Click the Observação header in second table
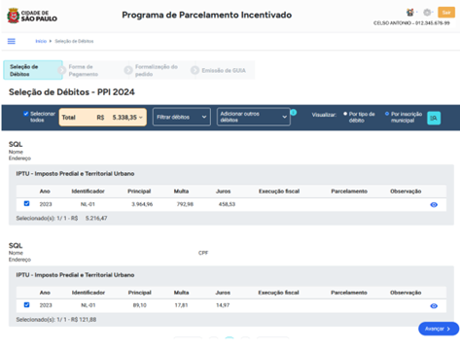 (x=406, y=293)
